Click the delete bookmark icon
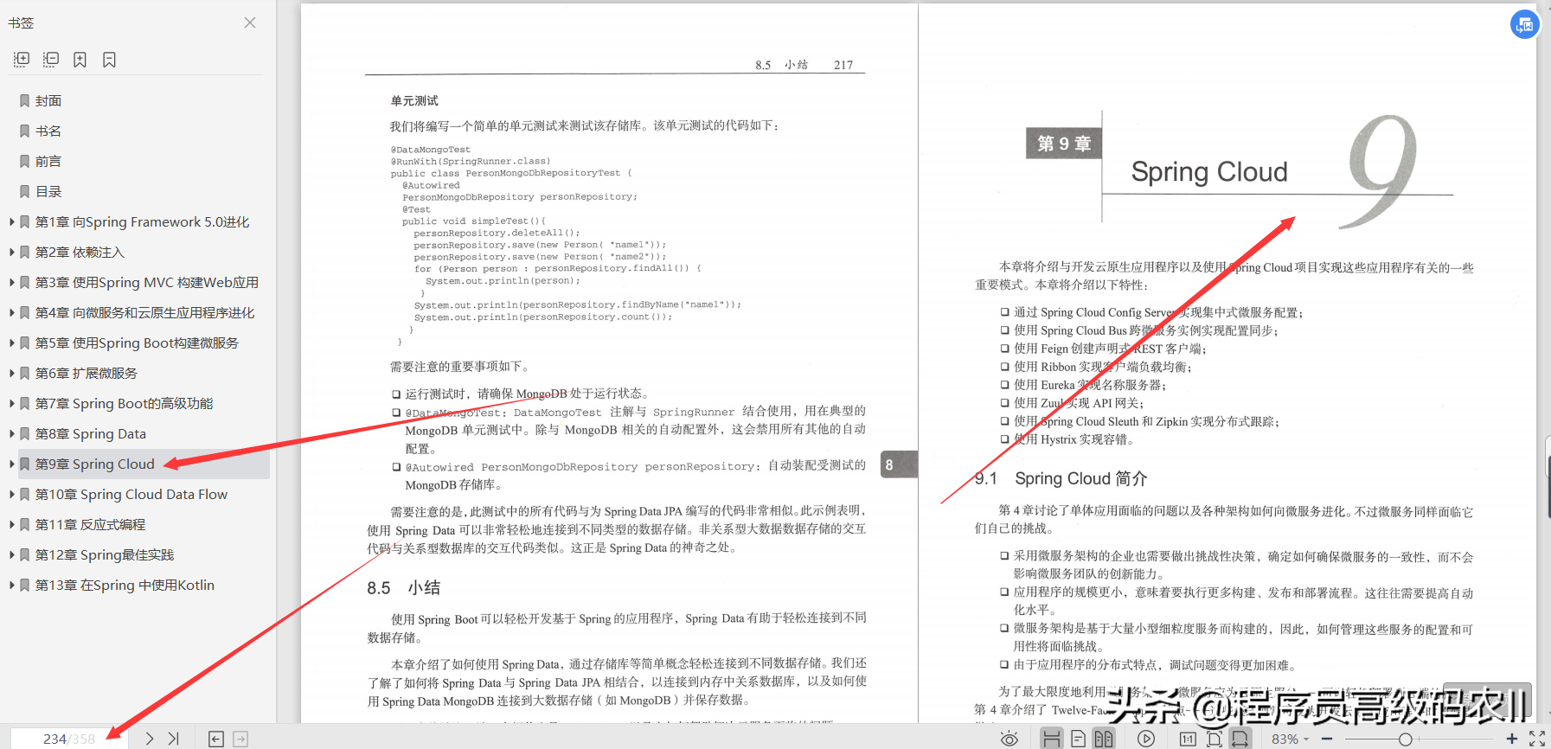Image resolution: width=1551 pixels, height=749 pixels. [109, 59]
